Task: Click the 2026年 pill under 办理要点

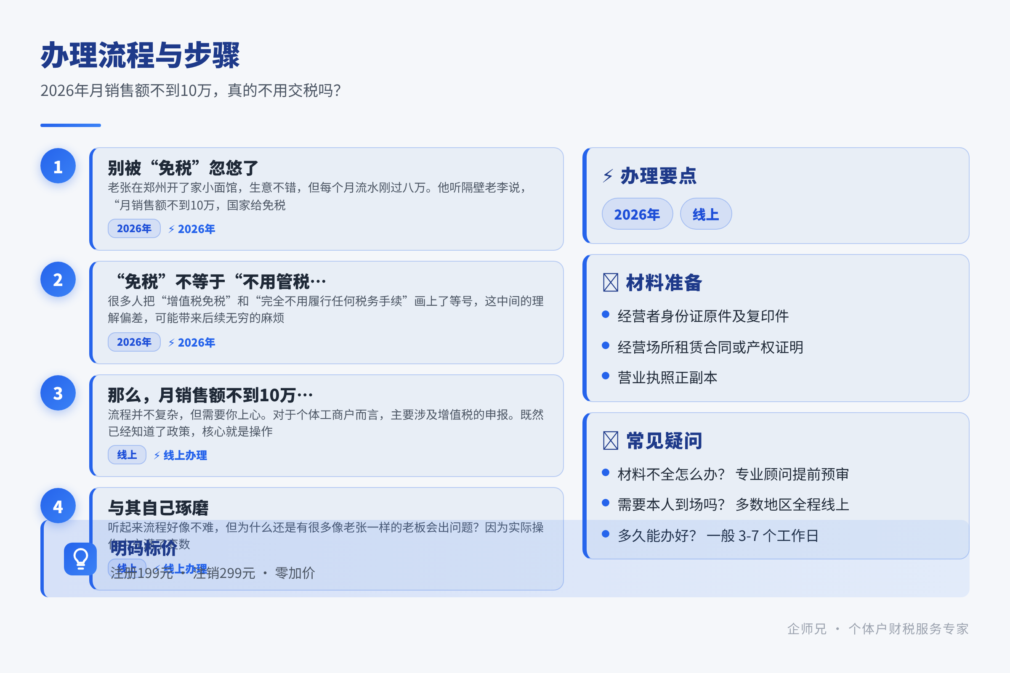Action: pos(637,214)
